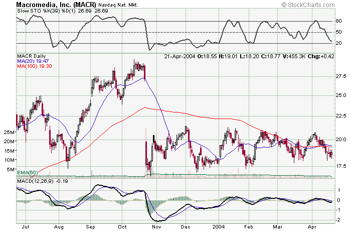Click the -2 MACD axis label
Viewport: 351px width, 232px height.
pyautogui.click(x=338, y=220)
